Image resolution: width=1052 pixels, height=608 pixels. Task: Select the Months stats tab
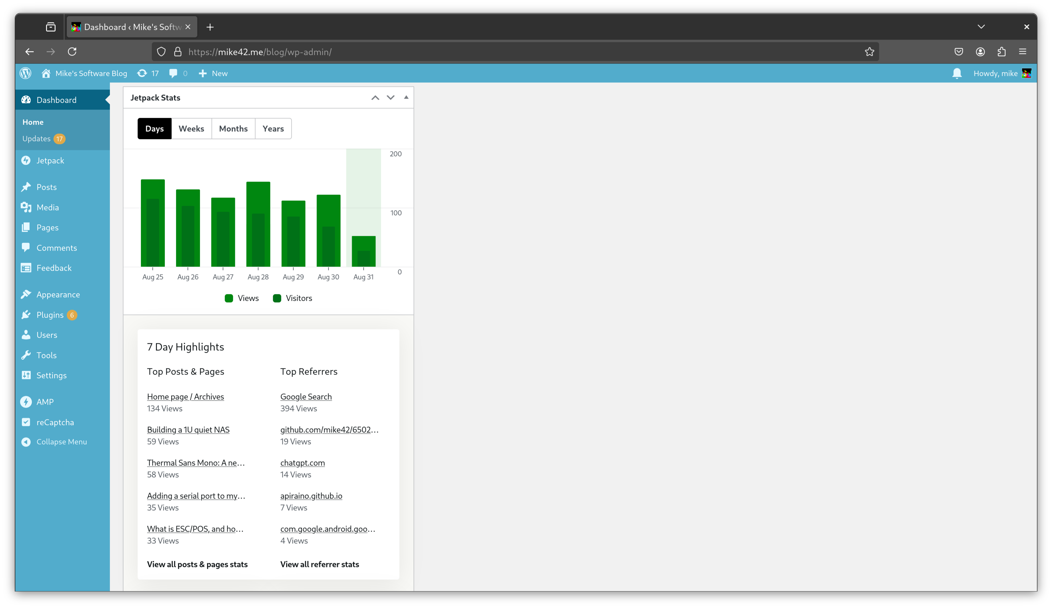pyautogui.click(x=233, y=128)
